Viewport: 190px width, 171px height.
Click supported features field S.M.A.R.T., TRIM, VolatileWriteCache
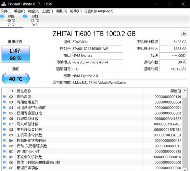coord(129,83)
